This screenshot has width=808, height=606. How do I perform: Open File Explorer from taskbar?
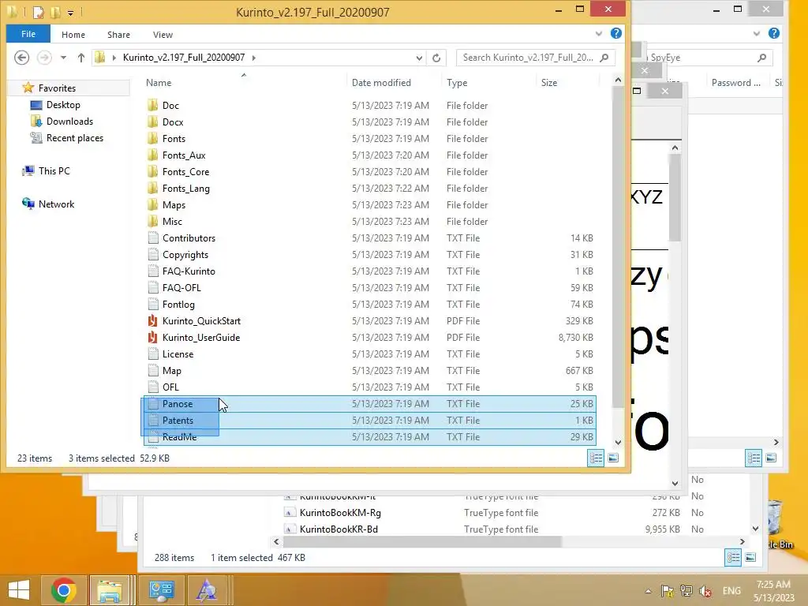point(110,590)
